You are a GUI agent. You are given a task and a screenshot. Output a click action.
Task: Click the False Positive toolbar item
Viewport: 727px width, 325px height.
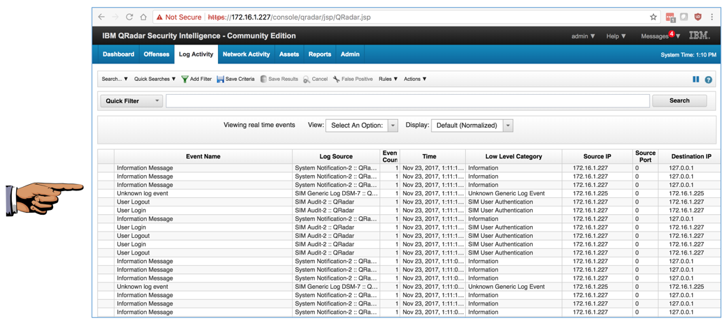click(353, 80)
